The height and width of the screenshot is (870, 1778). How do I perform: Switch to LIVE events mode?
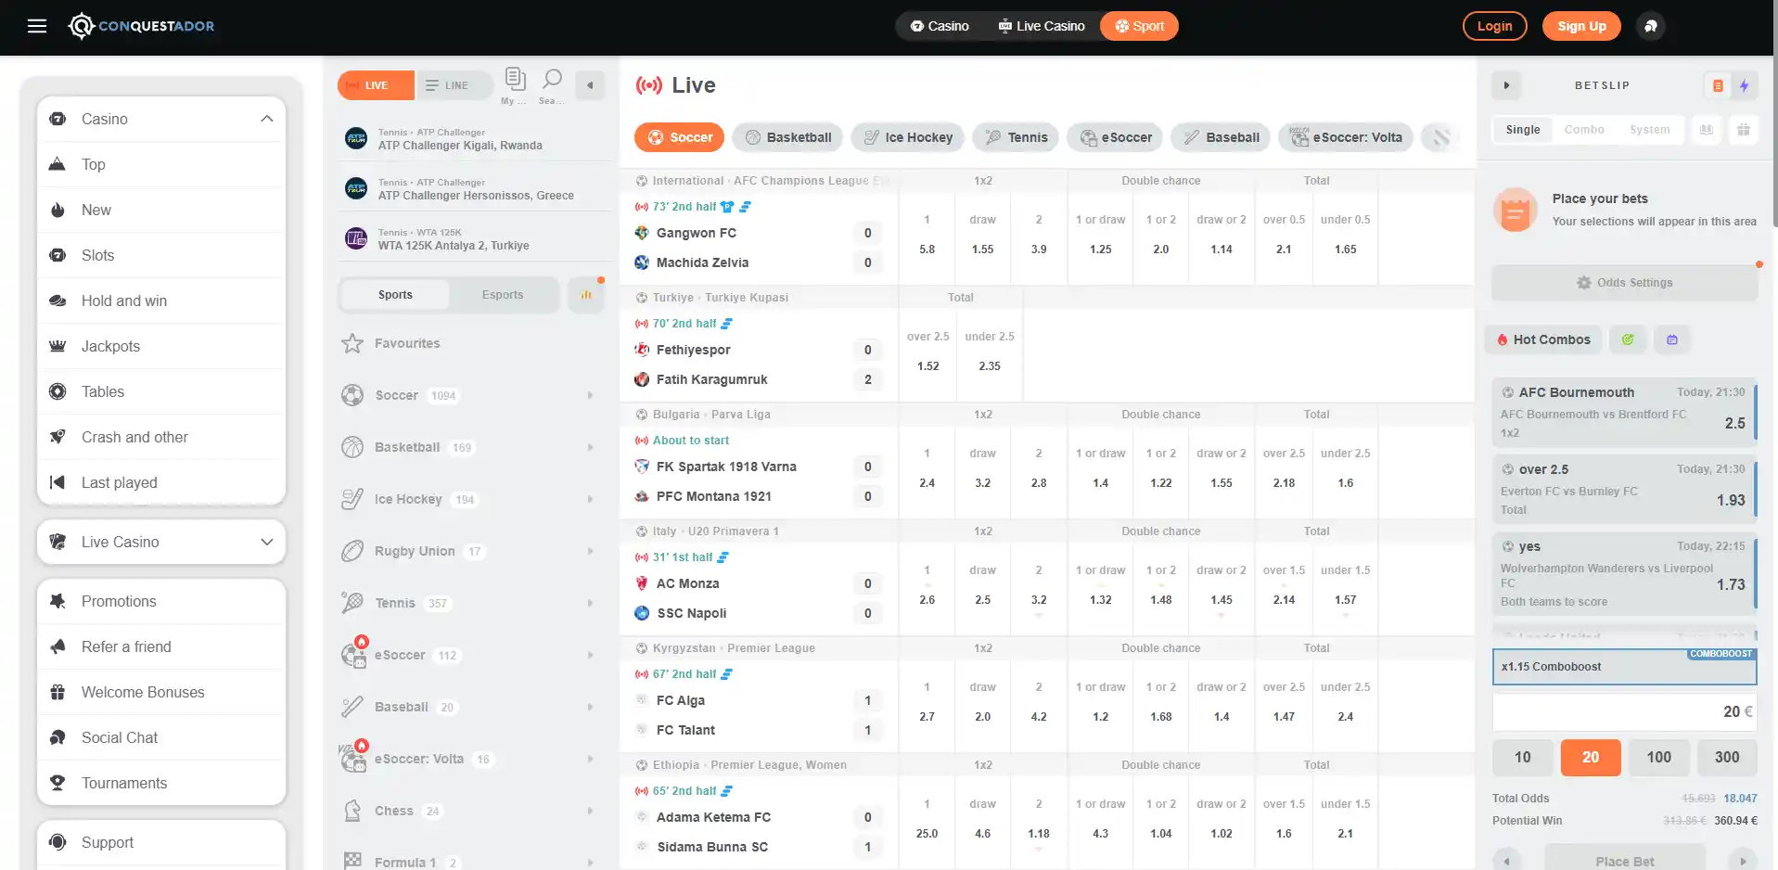376,85
